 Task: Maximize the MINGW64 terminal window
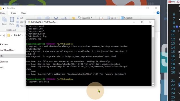click(142, 22)
